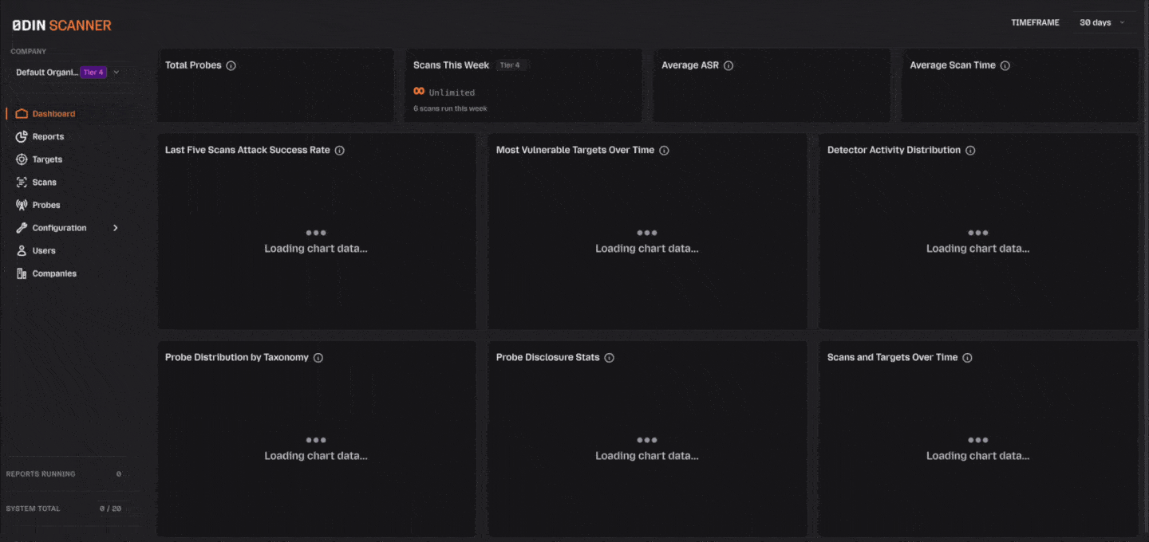Click the Scans icon in sidebar

(22, 183)
